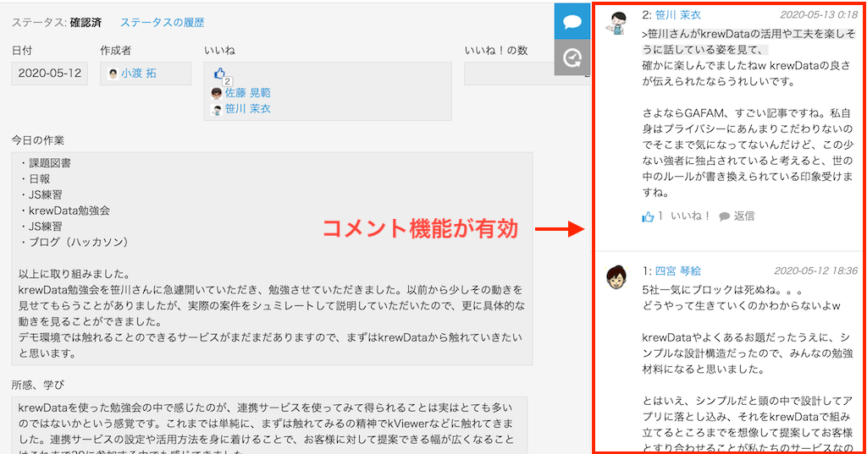Click timestamp 2020-05-12 18:36
This screenshot has width=867, height=454.
point(815,271)
